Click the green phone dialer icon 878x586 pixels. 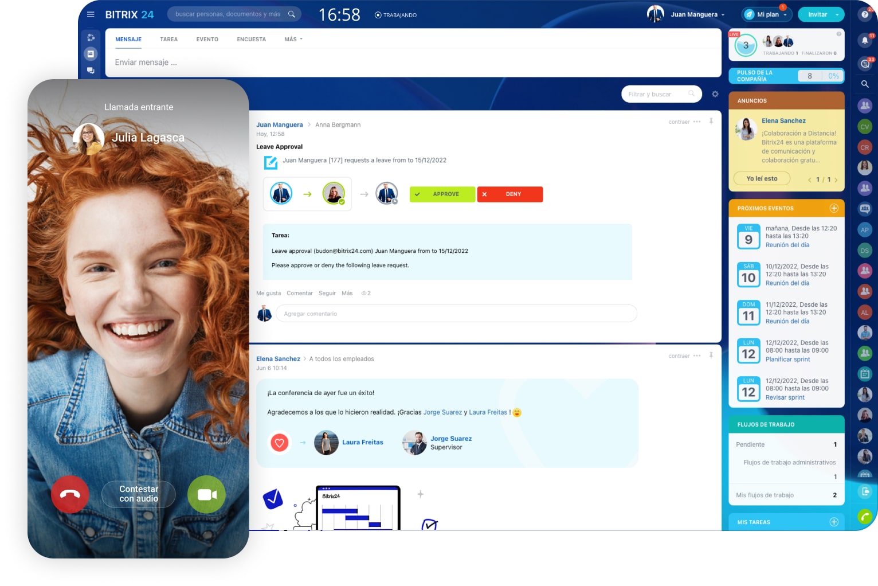pyautogui.click(x=865, y=517)
